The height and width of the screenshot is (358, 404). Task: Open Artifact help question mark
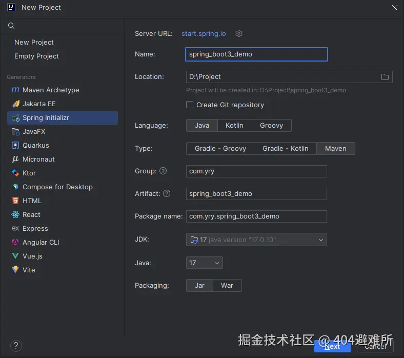[x=167, y=193]
